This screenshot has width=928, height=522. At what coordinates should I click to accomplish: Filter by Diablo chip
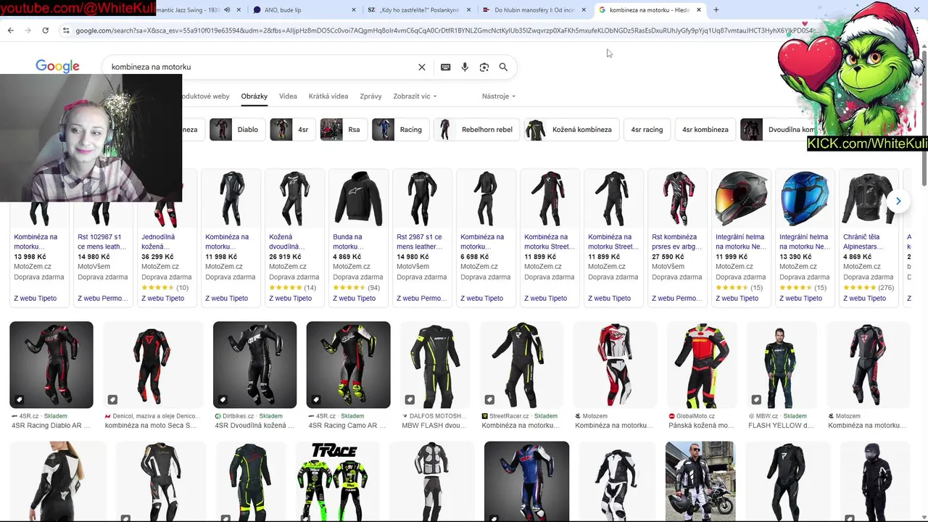coord(237,130)
